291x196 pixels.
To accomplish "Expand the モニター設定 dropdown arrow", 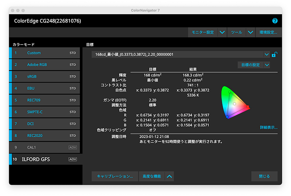I will tap(222, 32).
